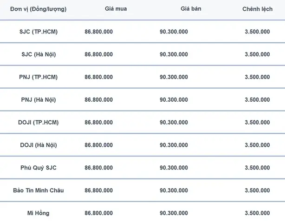Click SJC (Hà Nội) selling price 90.300.000
285x223 pixels.
(174, 54)
